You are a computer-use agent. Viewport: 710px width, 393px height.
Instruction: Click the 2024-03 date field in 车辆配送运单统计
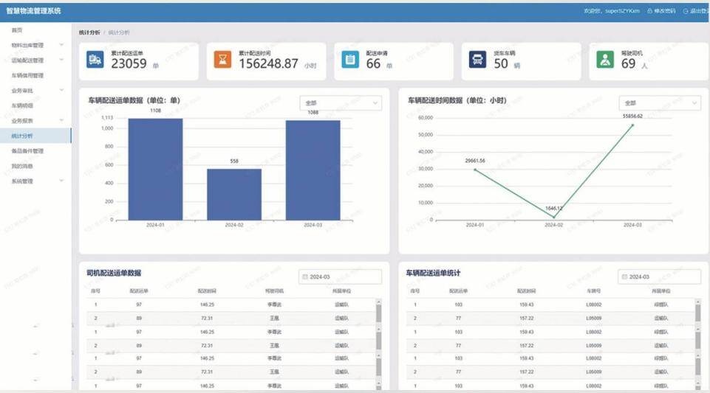[x=660, y=277]
